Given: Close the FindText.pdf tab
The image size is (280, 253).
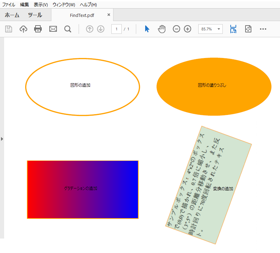Looking at the screenshot, I should click(x=109, y=15).
